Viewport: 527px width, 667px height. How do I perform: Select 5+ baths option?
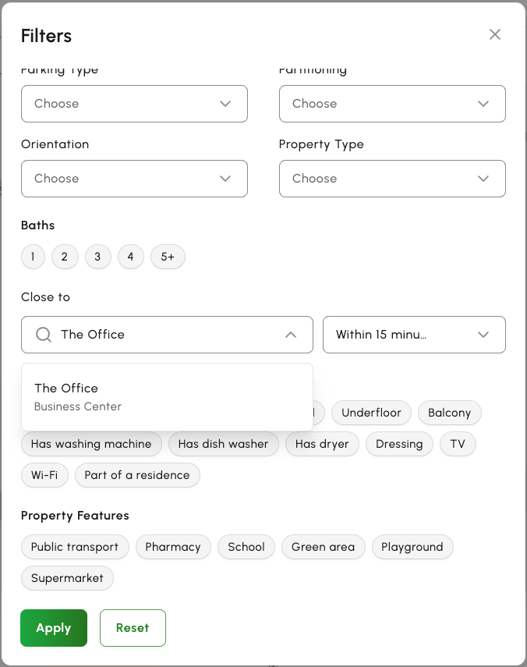(168, 257)
